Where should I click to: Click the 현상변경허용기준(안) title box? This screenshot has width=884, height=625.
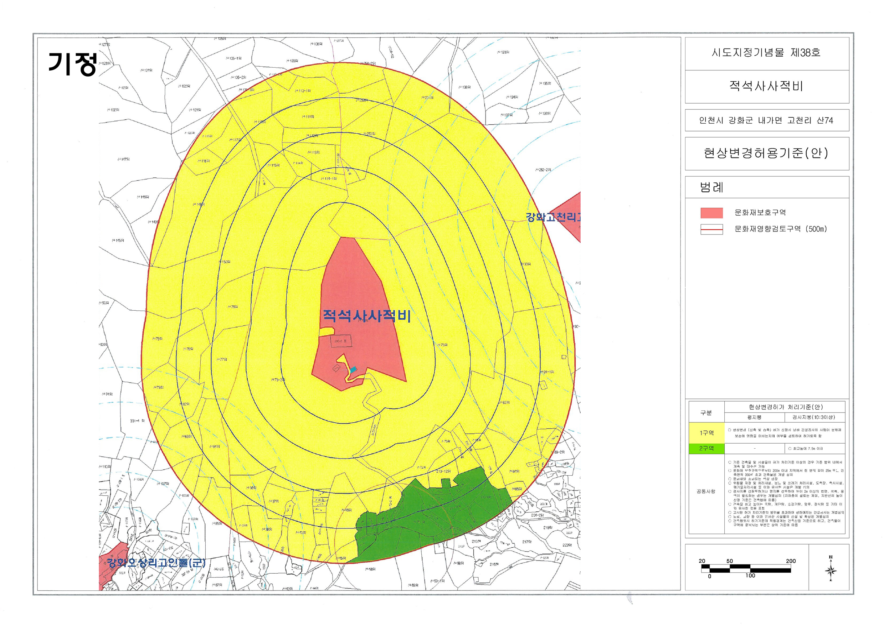coord(767,153)
